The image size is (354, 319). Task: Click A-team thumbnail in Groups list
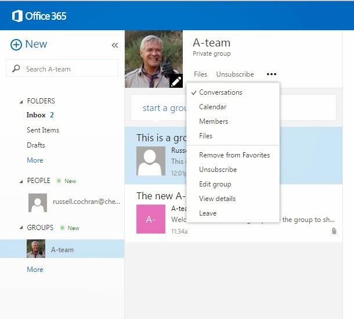click(x=36, y=249)
